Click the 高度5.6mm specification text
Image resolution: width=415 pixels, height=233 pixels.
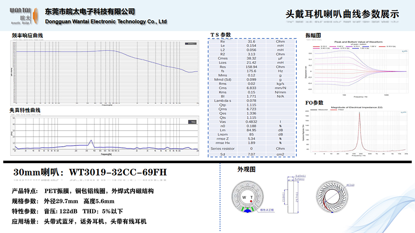99,202
